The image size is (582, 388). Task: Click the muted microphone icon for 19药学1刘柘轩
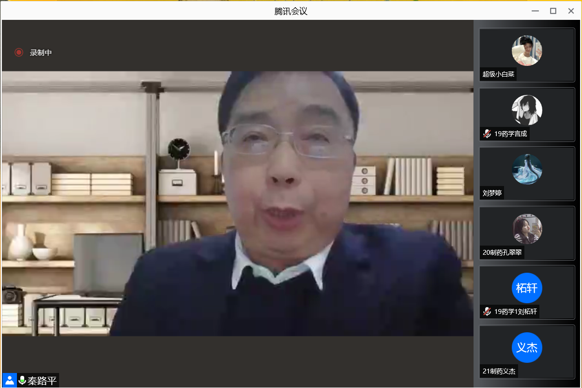tap(487, 311)
